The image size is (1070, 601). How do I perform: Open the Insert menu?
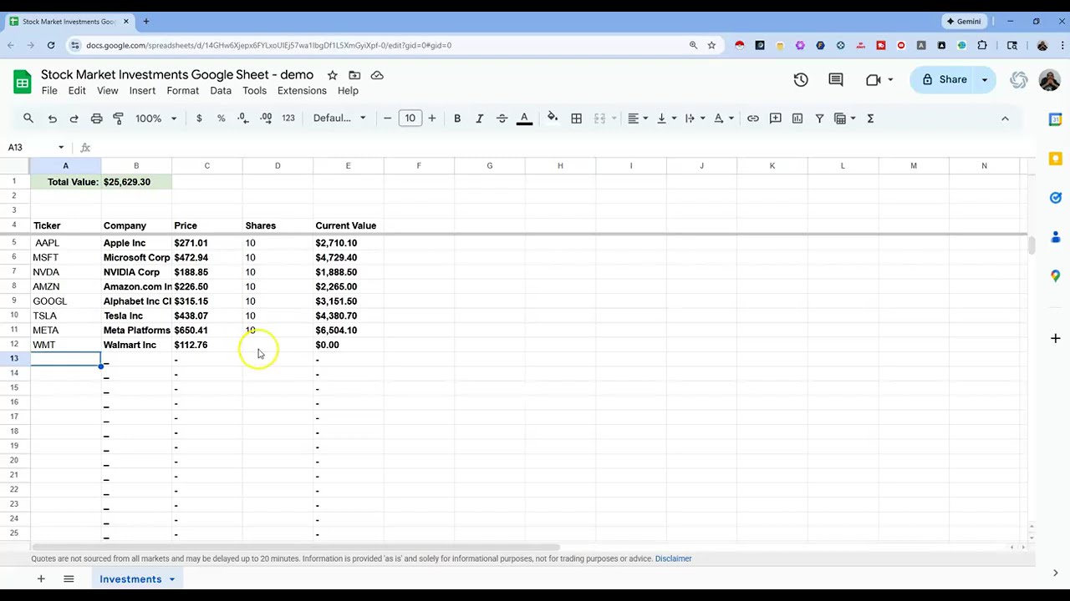pyautogui.click(x=142, y=91)
